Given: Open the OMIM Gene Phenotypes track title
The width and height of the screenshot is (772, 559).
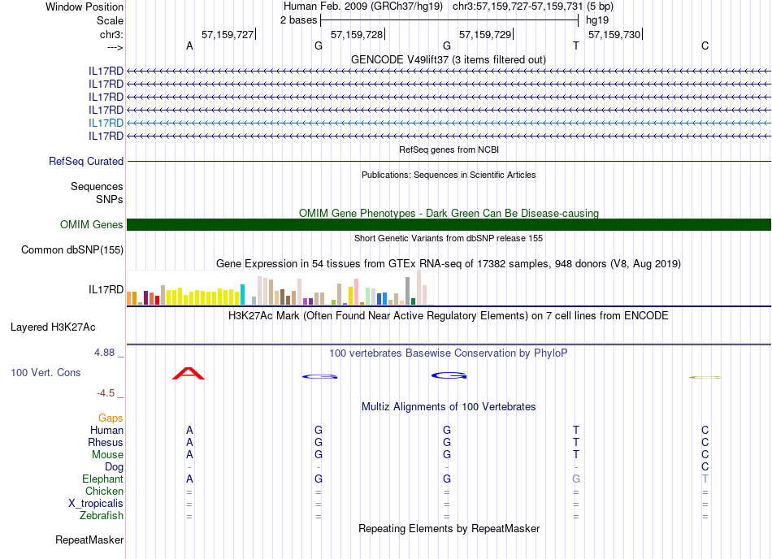Looking at the screenshot, I should pos(449,213).
